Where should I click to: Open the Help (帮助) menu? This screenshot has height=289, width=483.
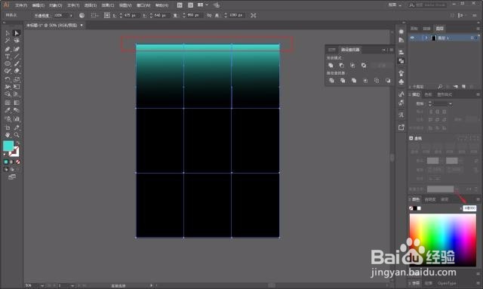(162, 5)
